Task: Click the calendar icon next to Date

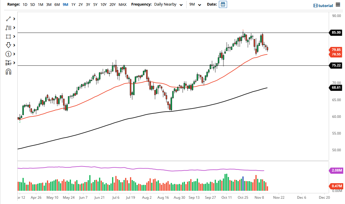Action: click(223, 4)
